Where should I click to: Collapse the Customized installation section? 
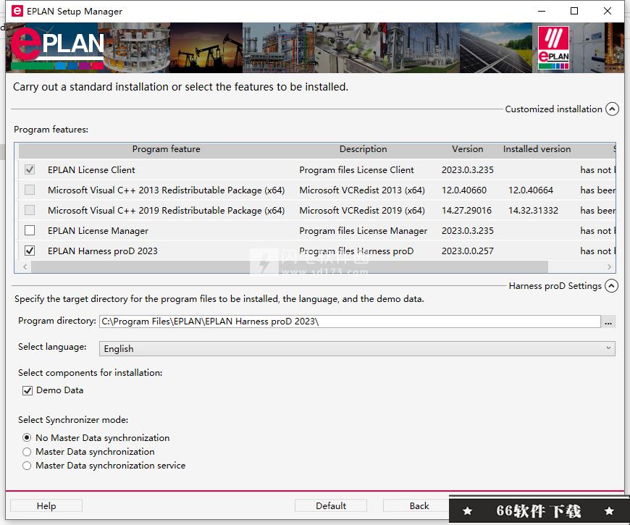click(611, 109)
